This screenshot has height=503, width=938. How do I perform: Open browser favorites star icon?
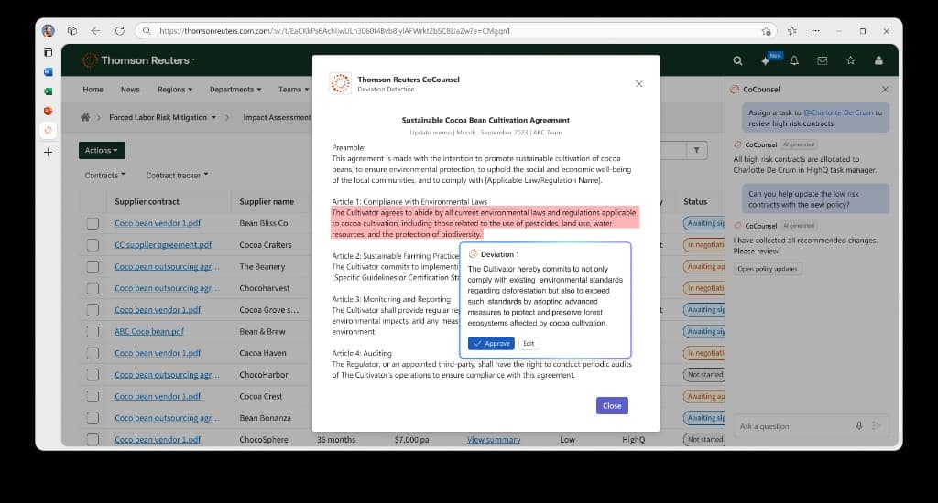pos(792,31)
